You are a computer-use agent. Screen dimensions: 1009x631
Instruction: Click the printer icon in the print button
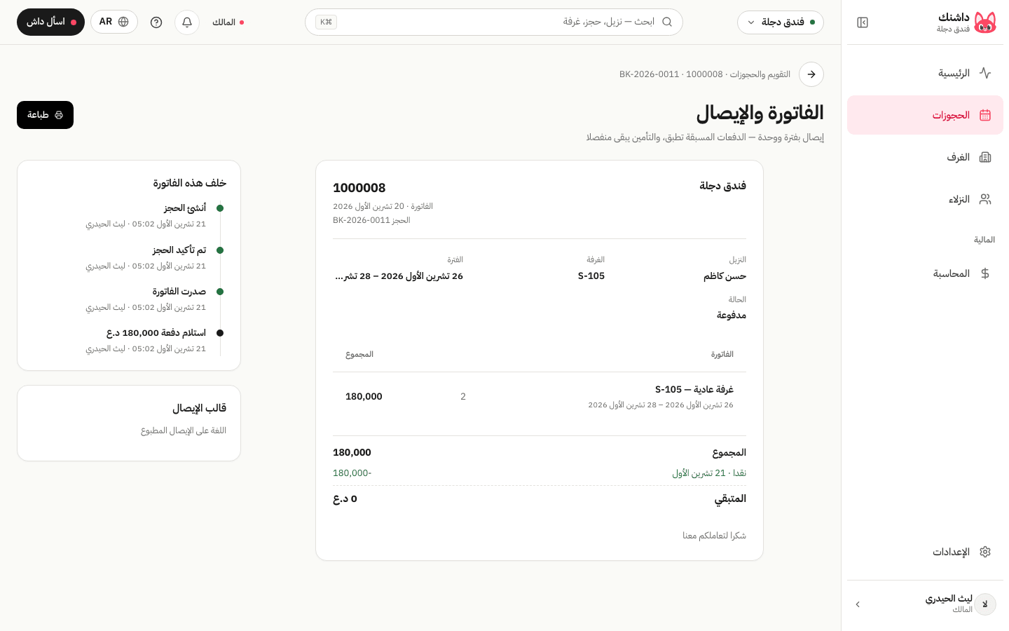point(59,115)
